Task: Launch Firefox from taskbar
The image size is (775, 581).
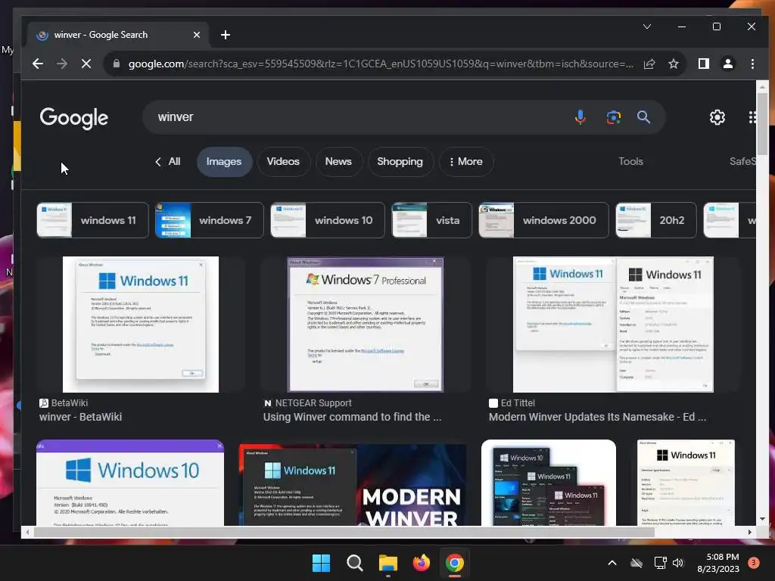Action: pyautogui.click(x=421, y=563)
